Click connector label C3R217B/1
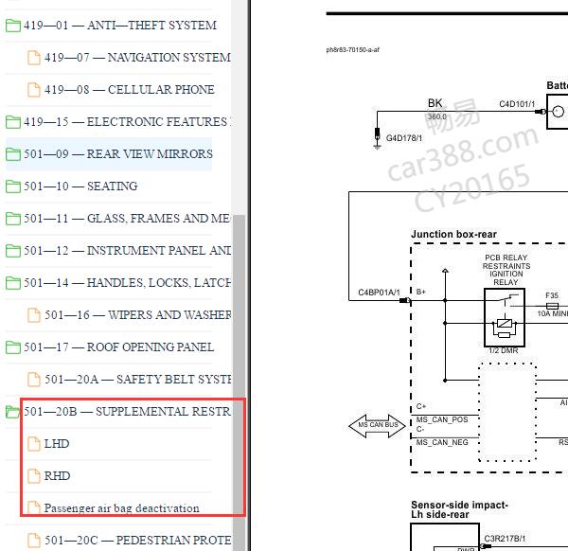 coord(505,539)
